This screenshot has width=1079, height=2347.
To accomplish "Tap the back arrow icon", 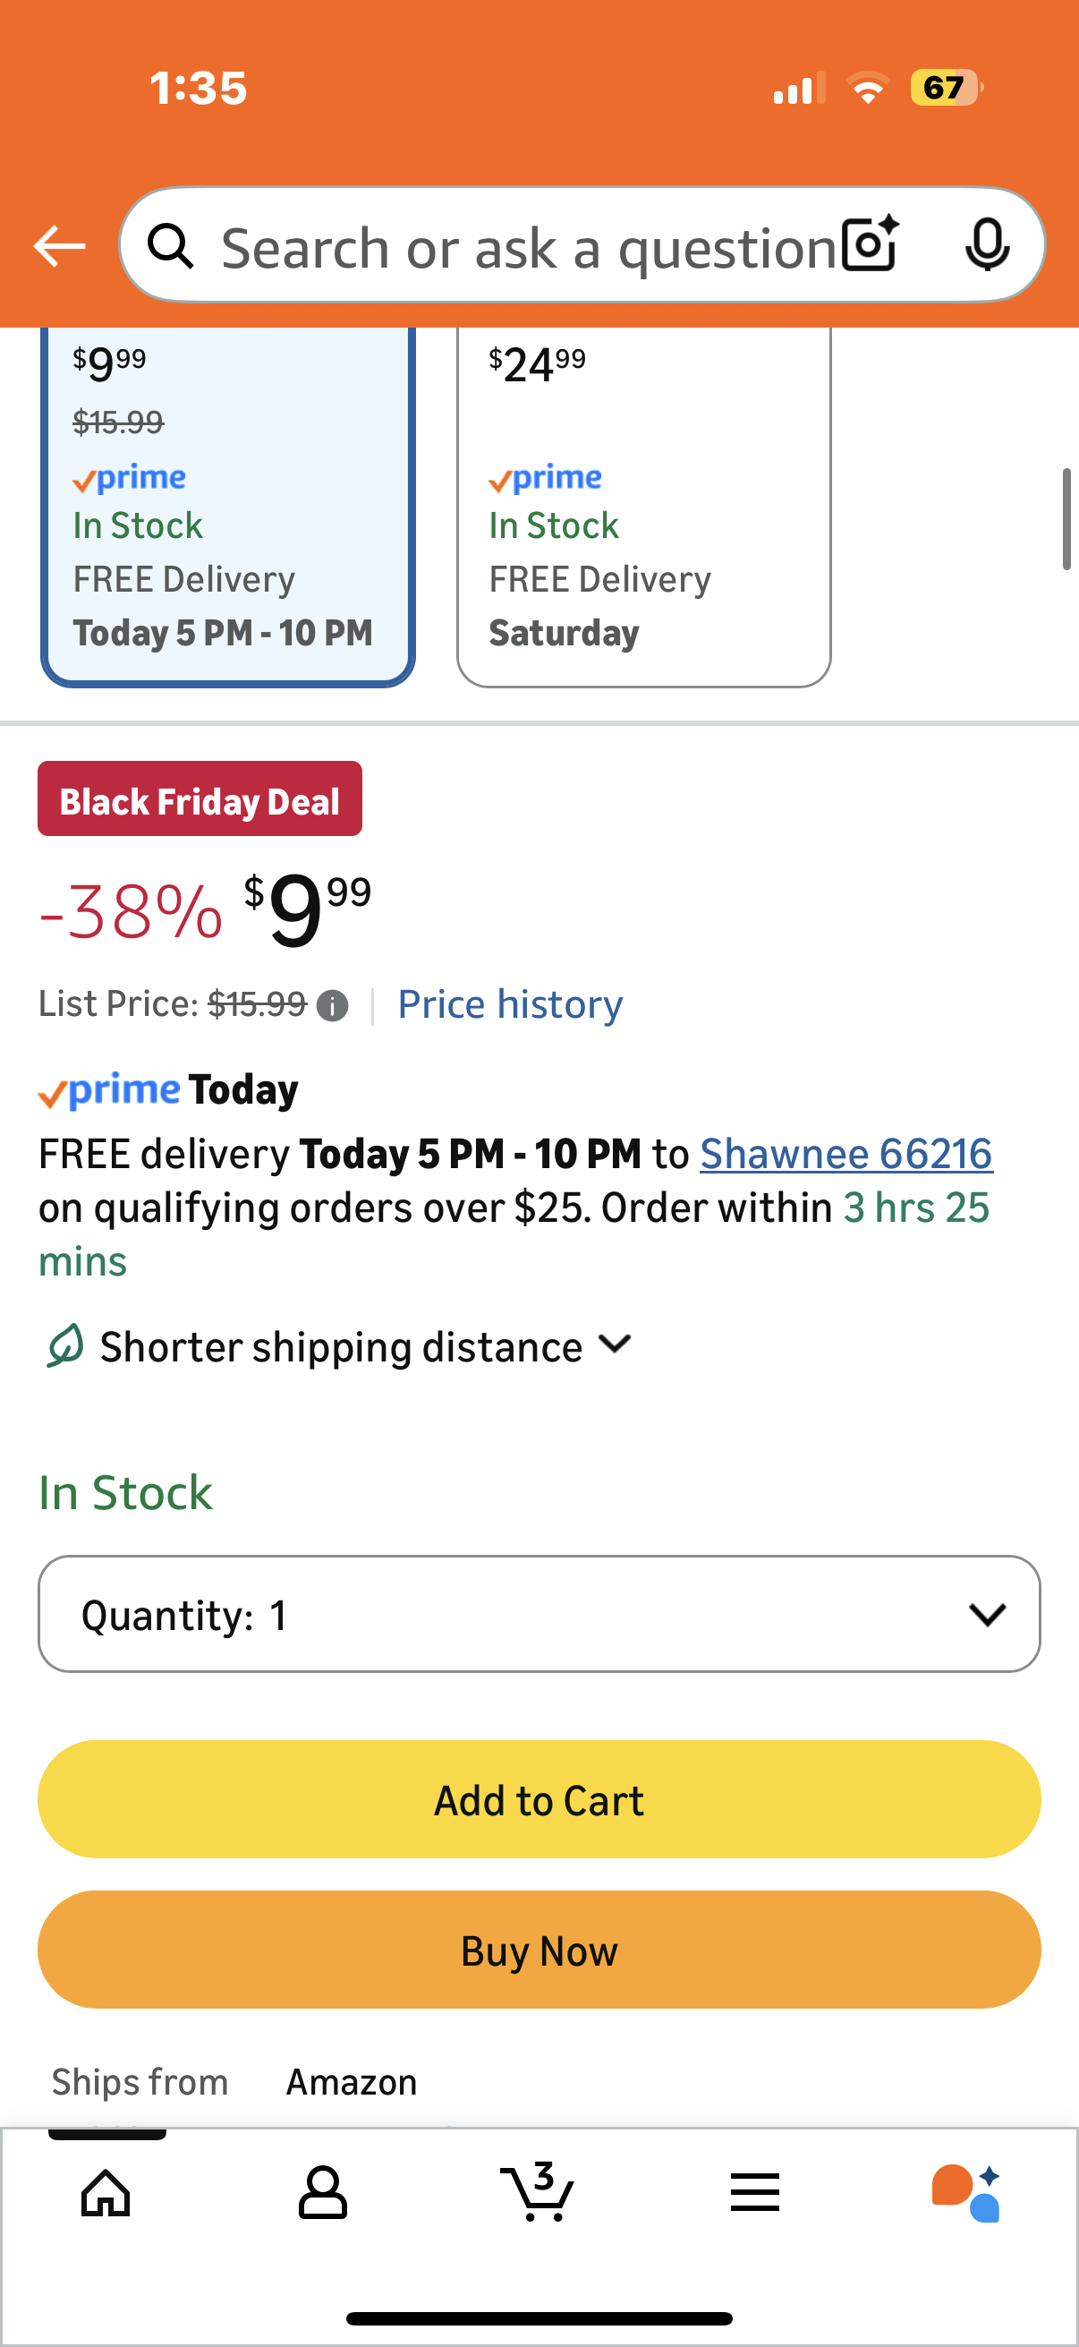I will [59, 246].
